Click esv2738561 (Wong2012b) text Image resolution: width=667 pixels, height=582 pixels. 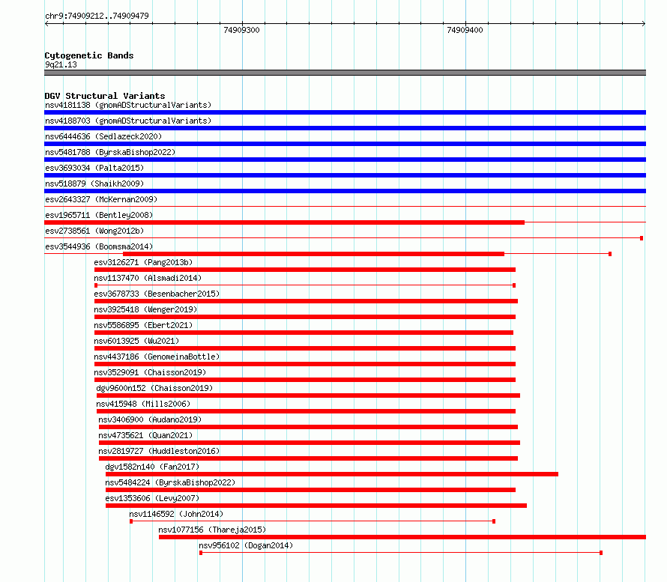tap(94, 231)
